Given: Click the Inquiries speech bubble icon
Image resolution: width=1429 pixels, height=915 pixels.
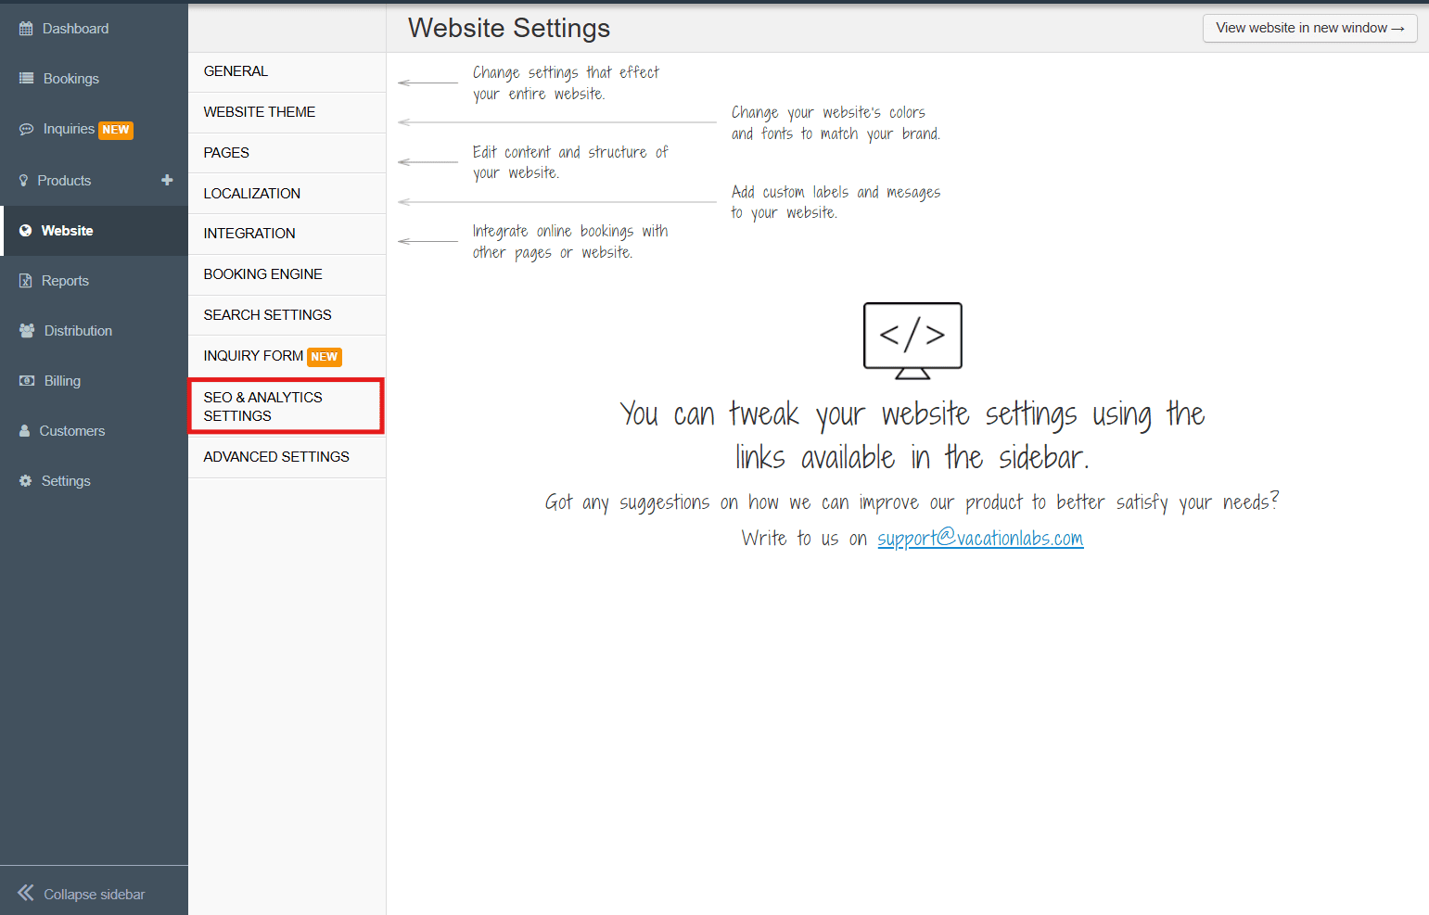Looking at the screenshot, I should click(27, 130).
